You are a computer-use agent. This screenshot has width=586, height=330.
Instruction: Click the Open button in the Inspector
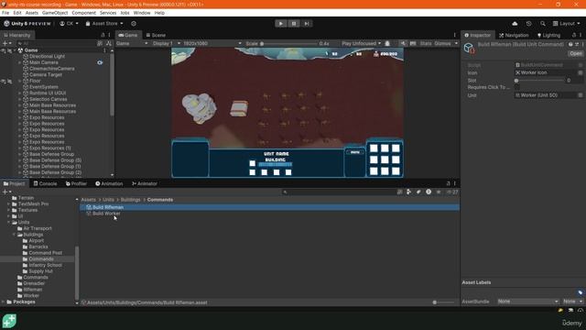(576, 53)
